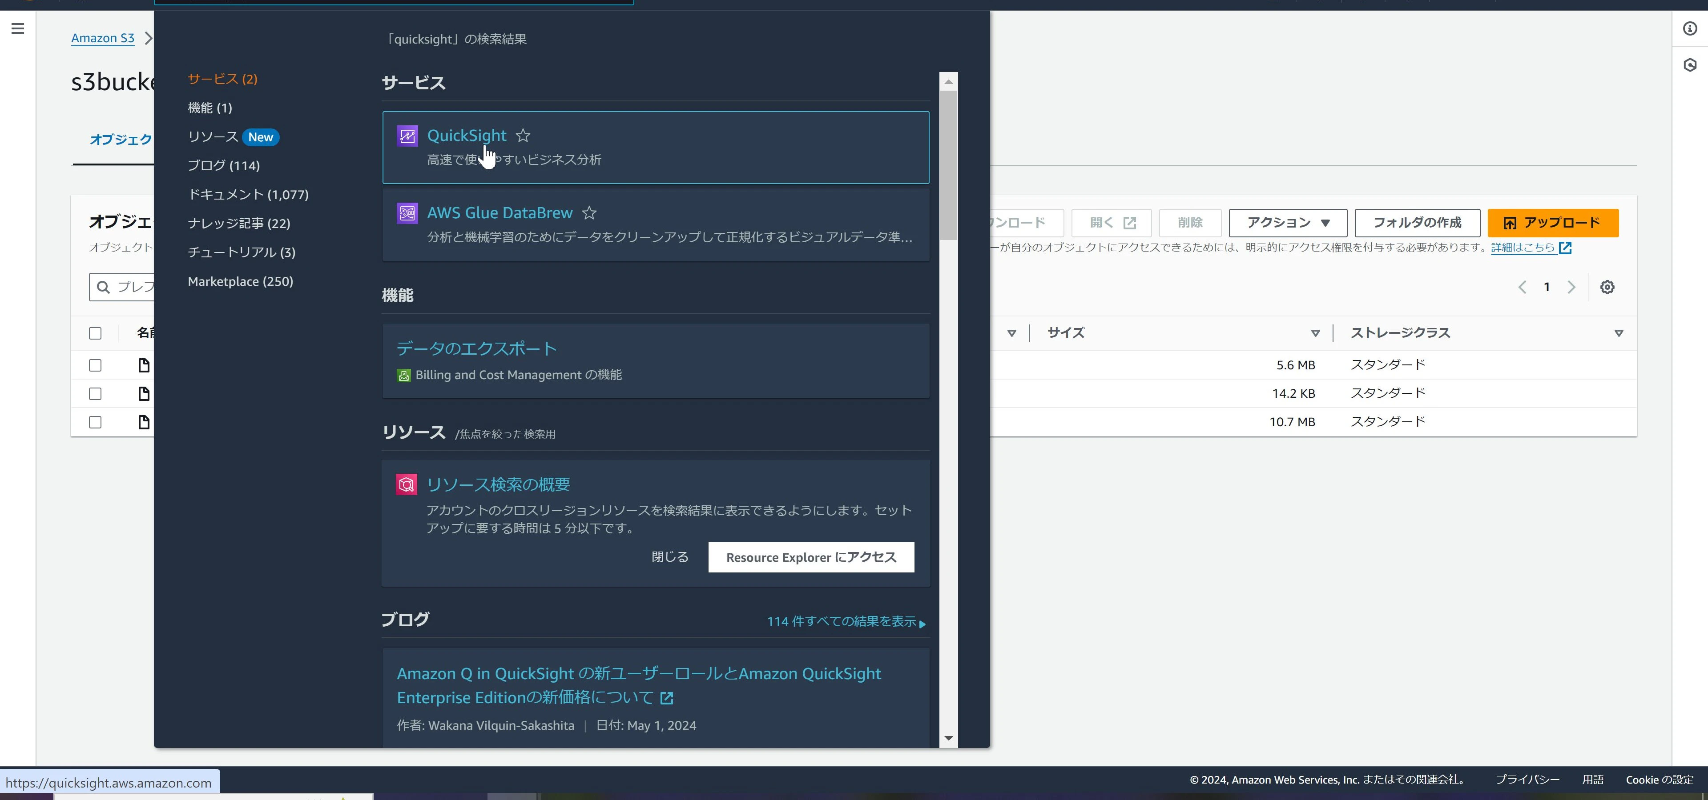Check the first object row checkbox
This screenshot has width=1708, height=800.
coord(96,366)
